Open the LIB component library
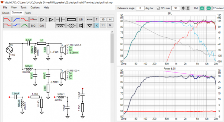 81,19
